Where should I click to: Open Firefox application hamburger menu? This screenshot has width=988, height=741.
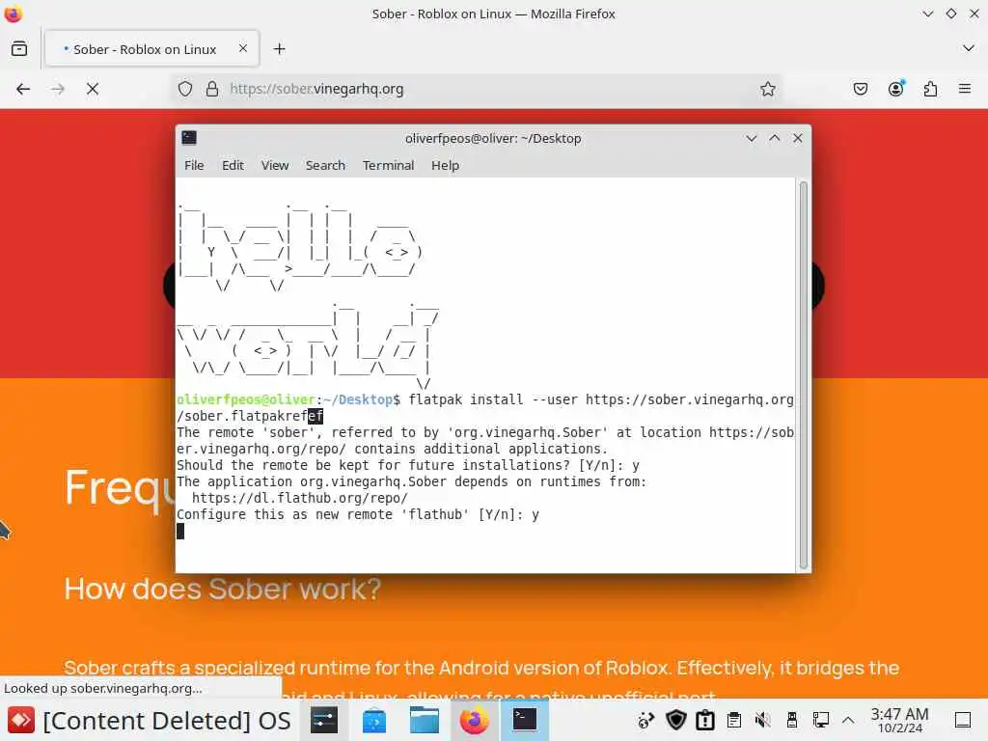tap(965, 89)
